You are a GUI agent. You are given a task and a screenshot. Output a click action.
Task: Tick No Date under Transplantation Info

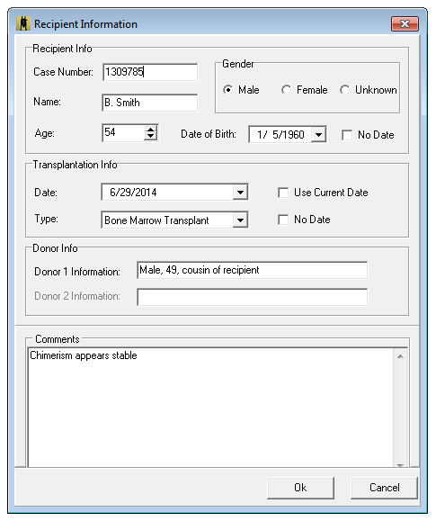tap(283, 220)
